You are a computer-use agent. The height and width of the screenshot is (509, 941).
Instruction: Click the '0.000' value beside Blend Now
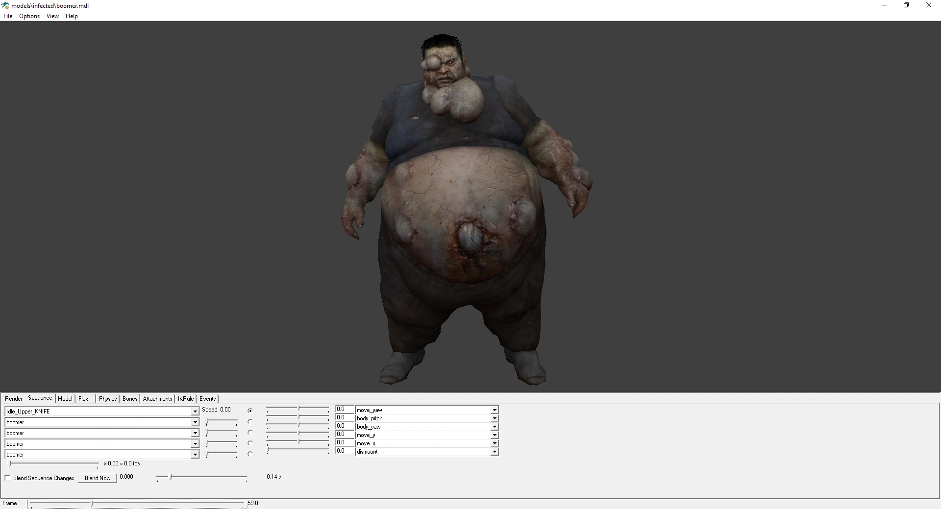(126, 477)
